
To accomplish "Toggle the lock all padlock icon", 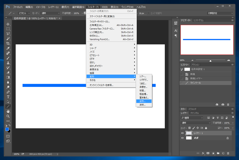I will (206, 128).
